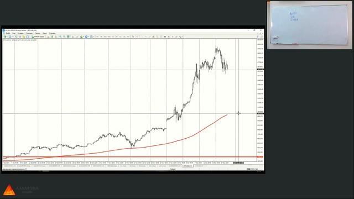Click the connection status indicator in status bar
The image size is (354, 199).
point(253,169)
